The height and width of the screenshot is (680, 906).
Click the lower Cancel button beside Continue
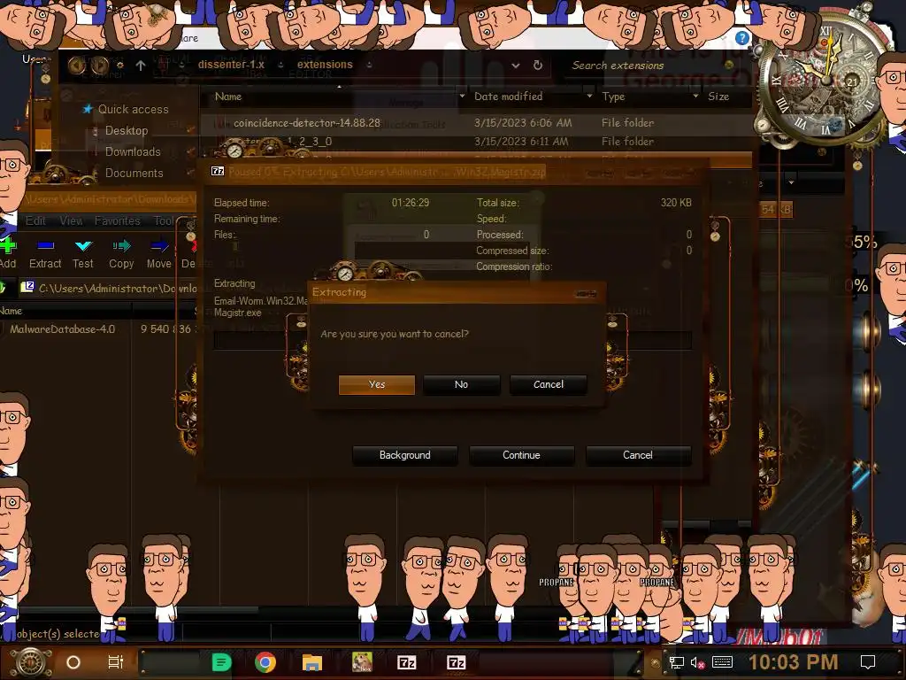[638, 455]
